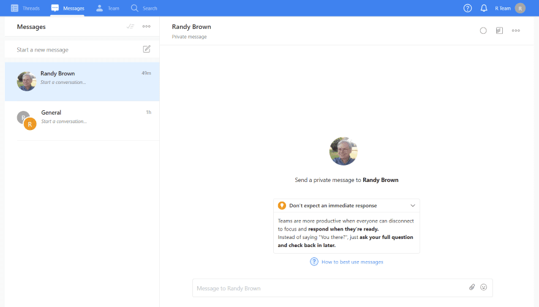Open Search in the top bar
539x307 pixels.
pyautogui.click(x=144, y=8)
